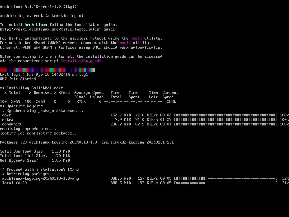The image size is (289, 217).
Task: Click the multicolored block bar above Last login
Action: [47, 70]
